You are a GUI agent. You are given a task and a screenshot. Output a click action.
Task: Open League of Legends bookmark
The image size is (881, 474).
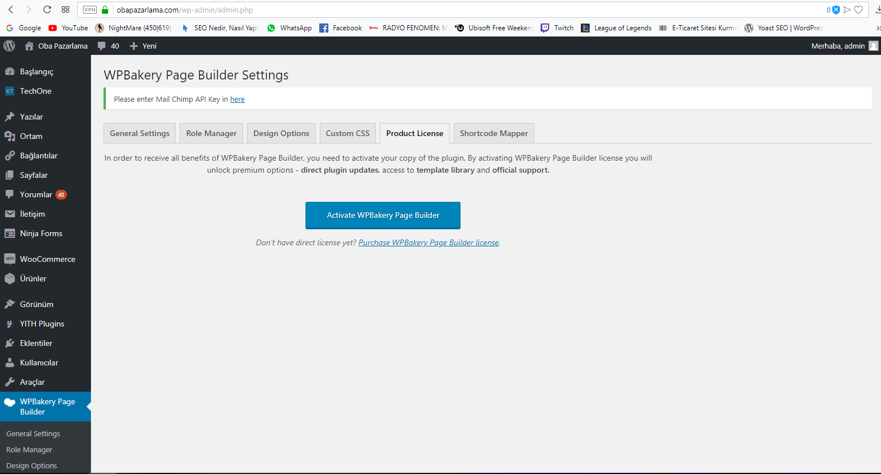[616, 27]
